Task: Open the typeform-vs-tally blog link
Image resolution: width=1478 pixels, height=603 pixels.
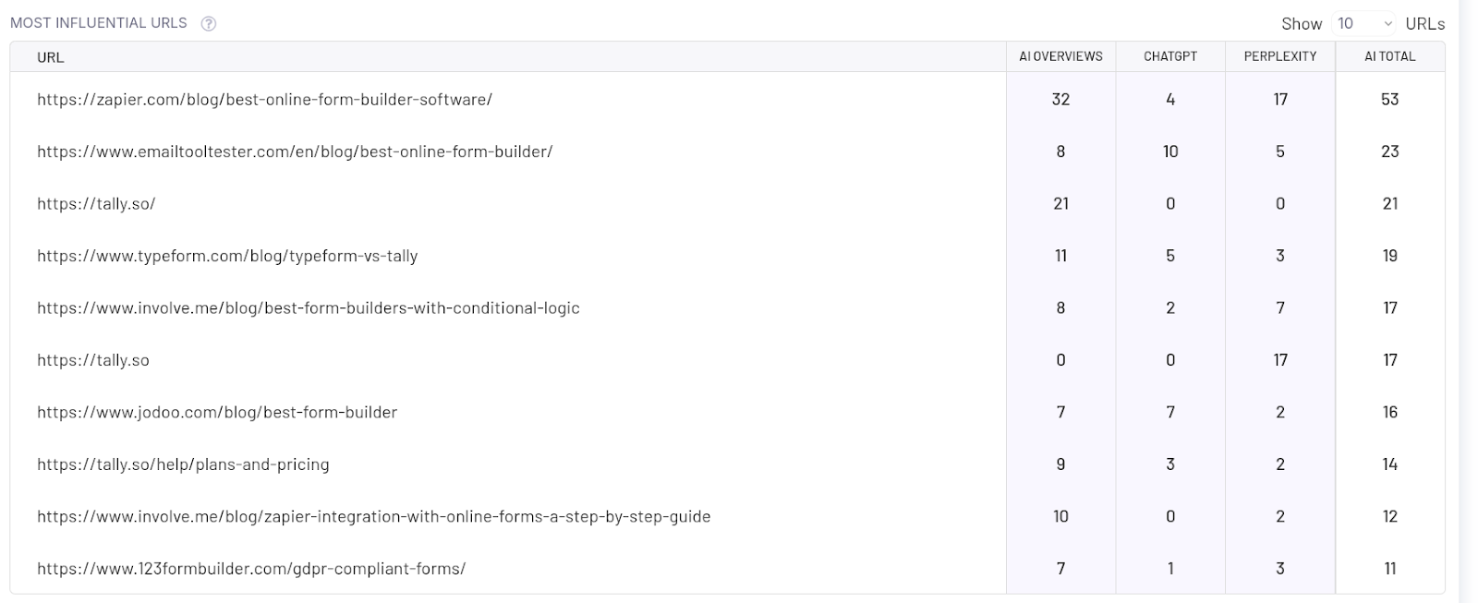Action: pos(227,256)
